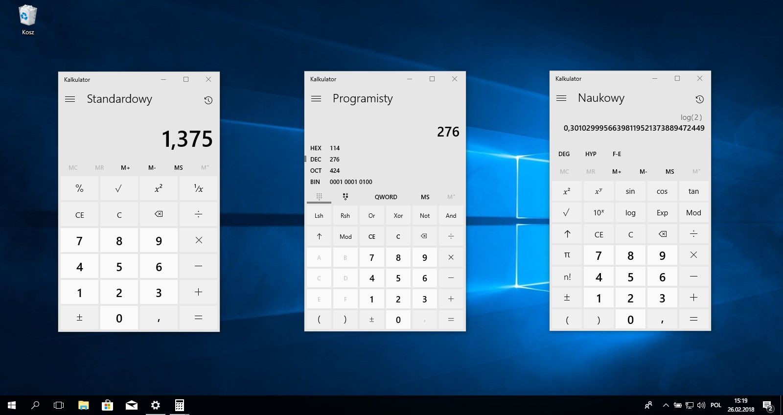
Task: Click the square root key in Standardowy calculator
Action: (119, 188)
